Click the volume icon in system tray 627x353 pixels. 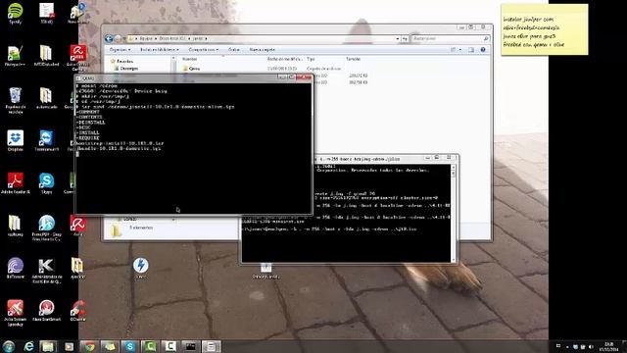pyautogui.click(x=591, y=346)
